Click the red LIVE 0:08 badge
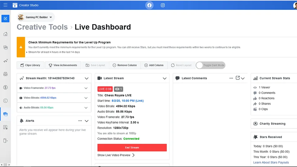The height and width of the screenshot is (167, 297). (105, 89)
